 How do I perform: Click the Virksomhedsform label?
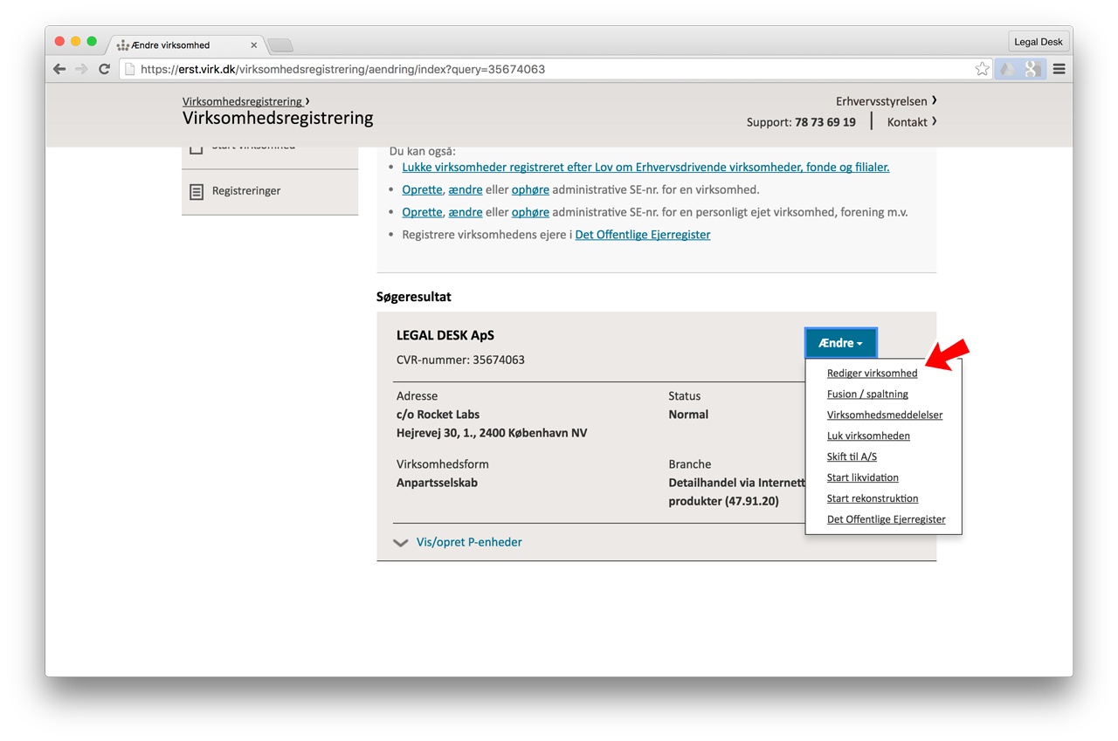point(443,464)
